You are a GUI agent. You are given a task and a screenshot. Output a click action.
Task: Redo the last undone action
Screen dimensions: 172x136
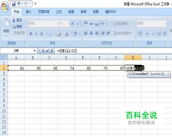click(26, 4)
